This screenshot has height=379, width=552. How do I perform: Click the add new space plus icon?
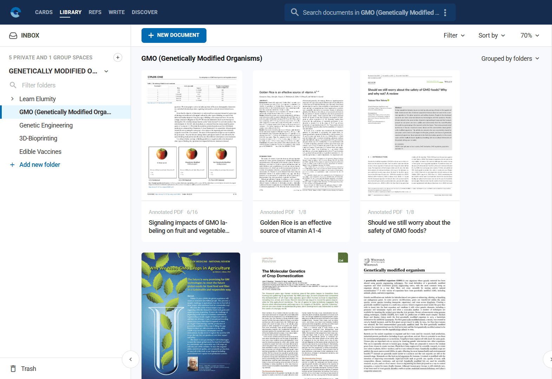click(x=118, y=57)
